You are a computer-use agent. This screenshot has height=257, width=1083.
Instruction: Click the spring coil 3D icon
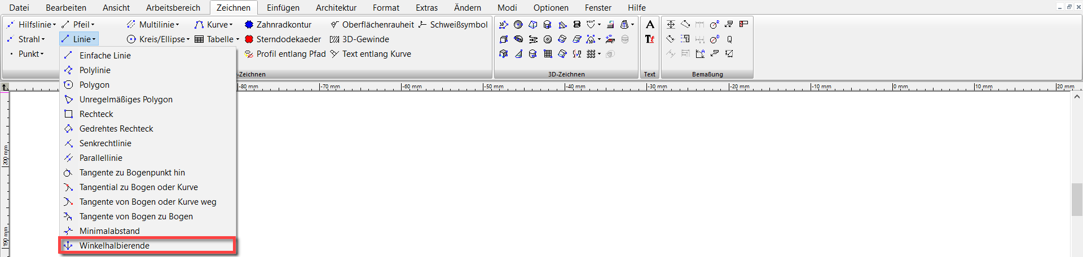(577, 24)
